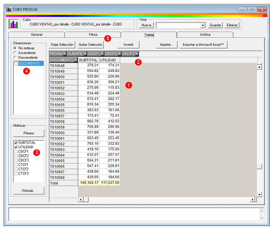Close the CUBO PROSCAI window
The width and height of the screenshot is (274, 231).
tap(262, 9)
